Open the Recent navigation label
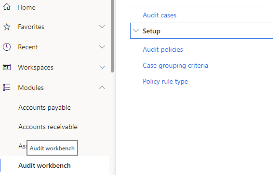Image resolution: width=280 pixels, height=175 pixels. click(28, 47)
